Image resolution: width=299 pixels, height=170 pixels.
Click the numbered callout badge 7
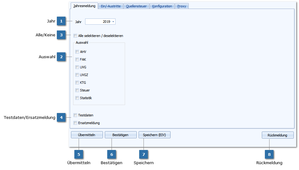(x=144, y=154)
